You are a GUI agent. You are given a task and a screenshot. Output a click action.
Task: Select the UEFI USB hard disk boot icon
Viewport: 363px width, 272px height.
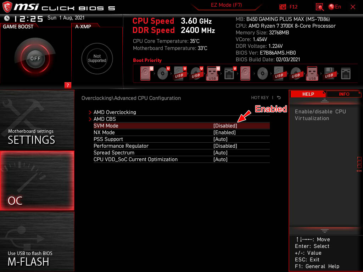tap(180, 74)
